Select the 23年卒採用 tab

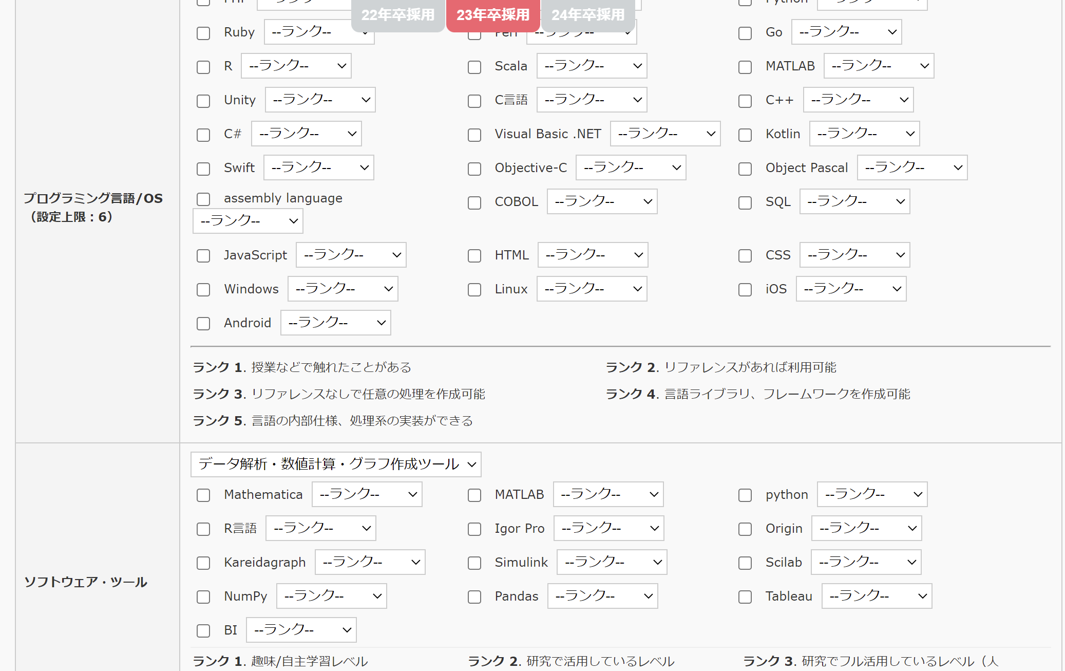click(492, 15)
